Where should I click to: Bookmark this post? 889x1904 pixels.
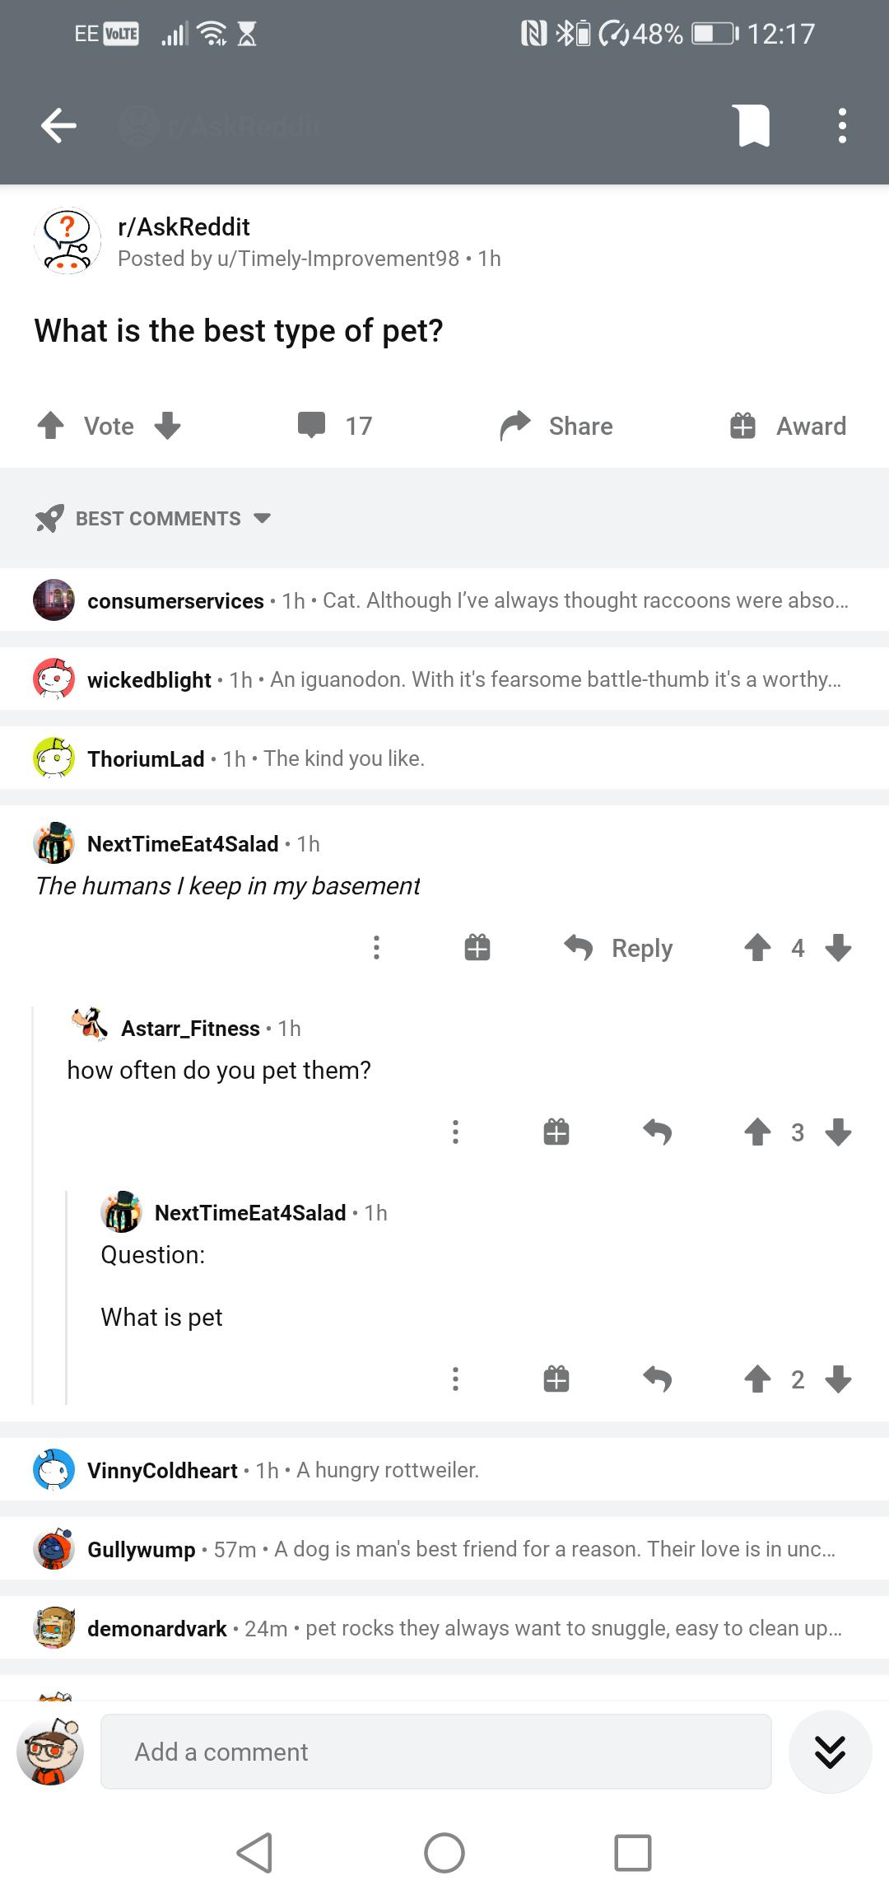point(753,125)
